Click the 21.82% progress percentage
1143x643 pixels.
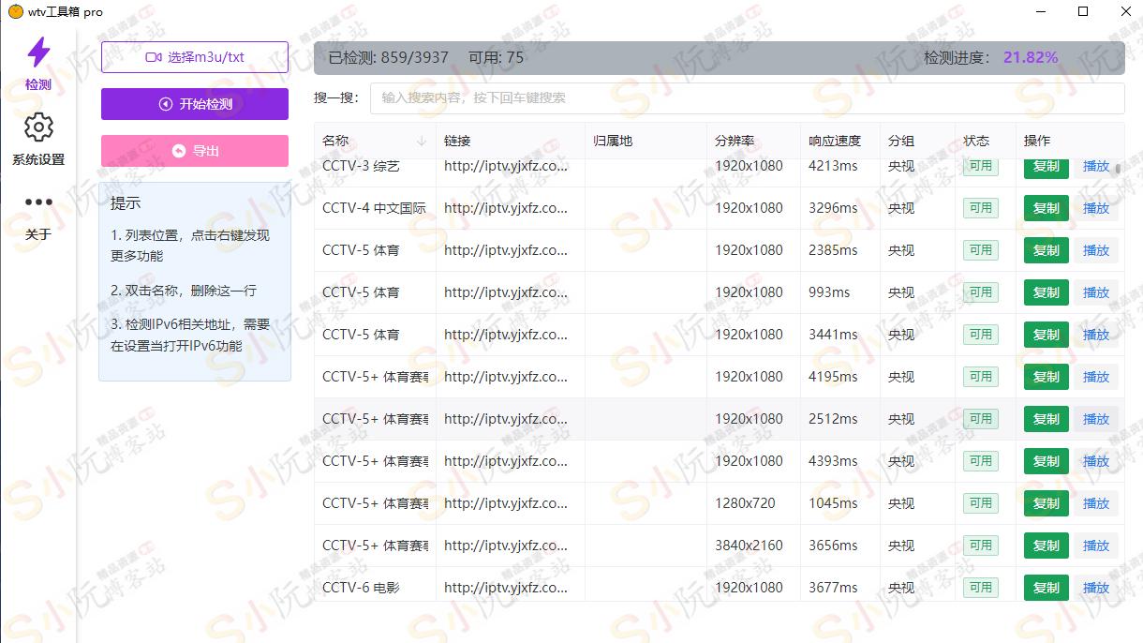click(x=1031, y=57)
